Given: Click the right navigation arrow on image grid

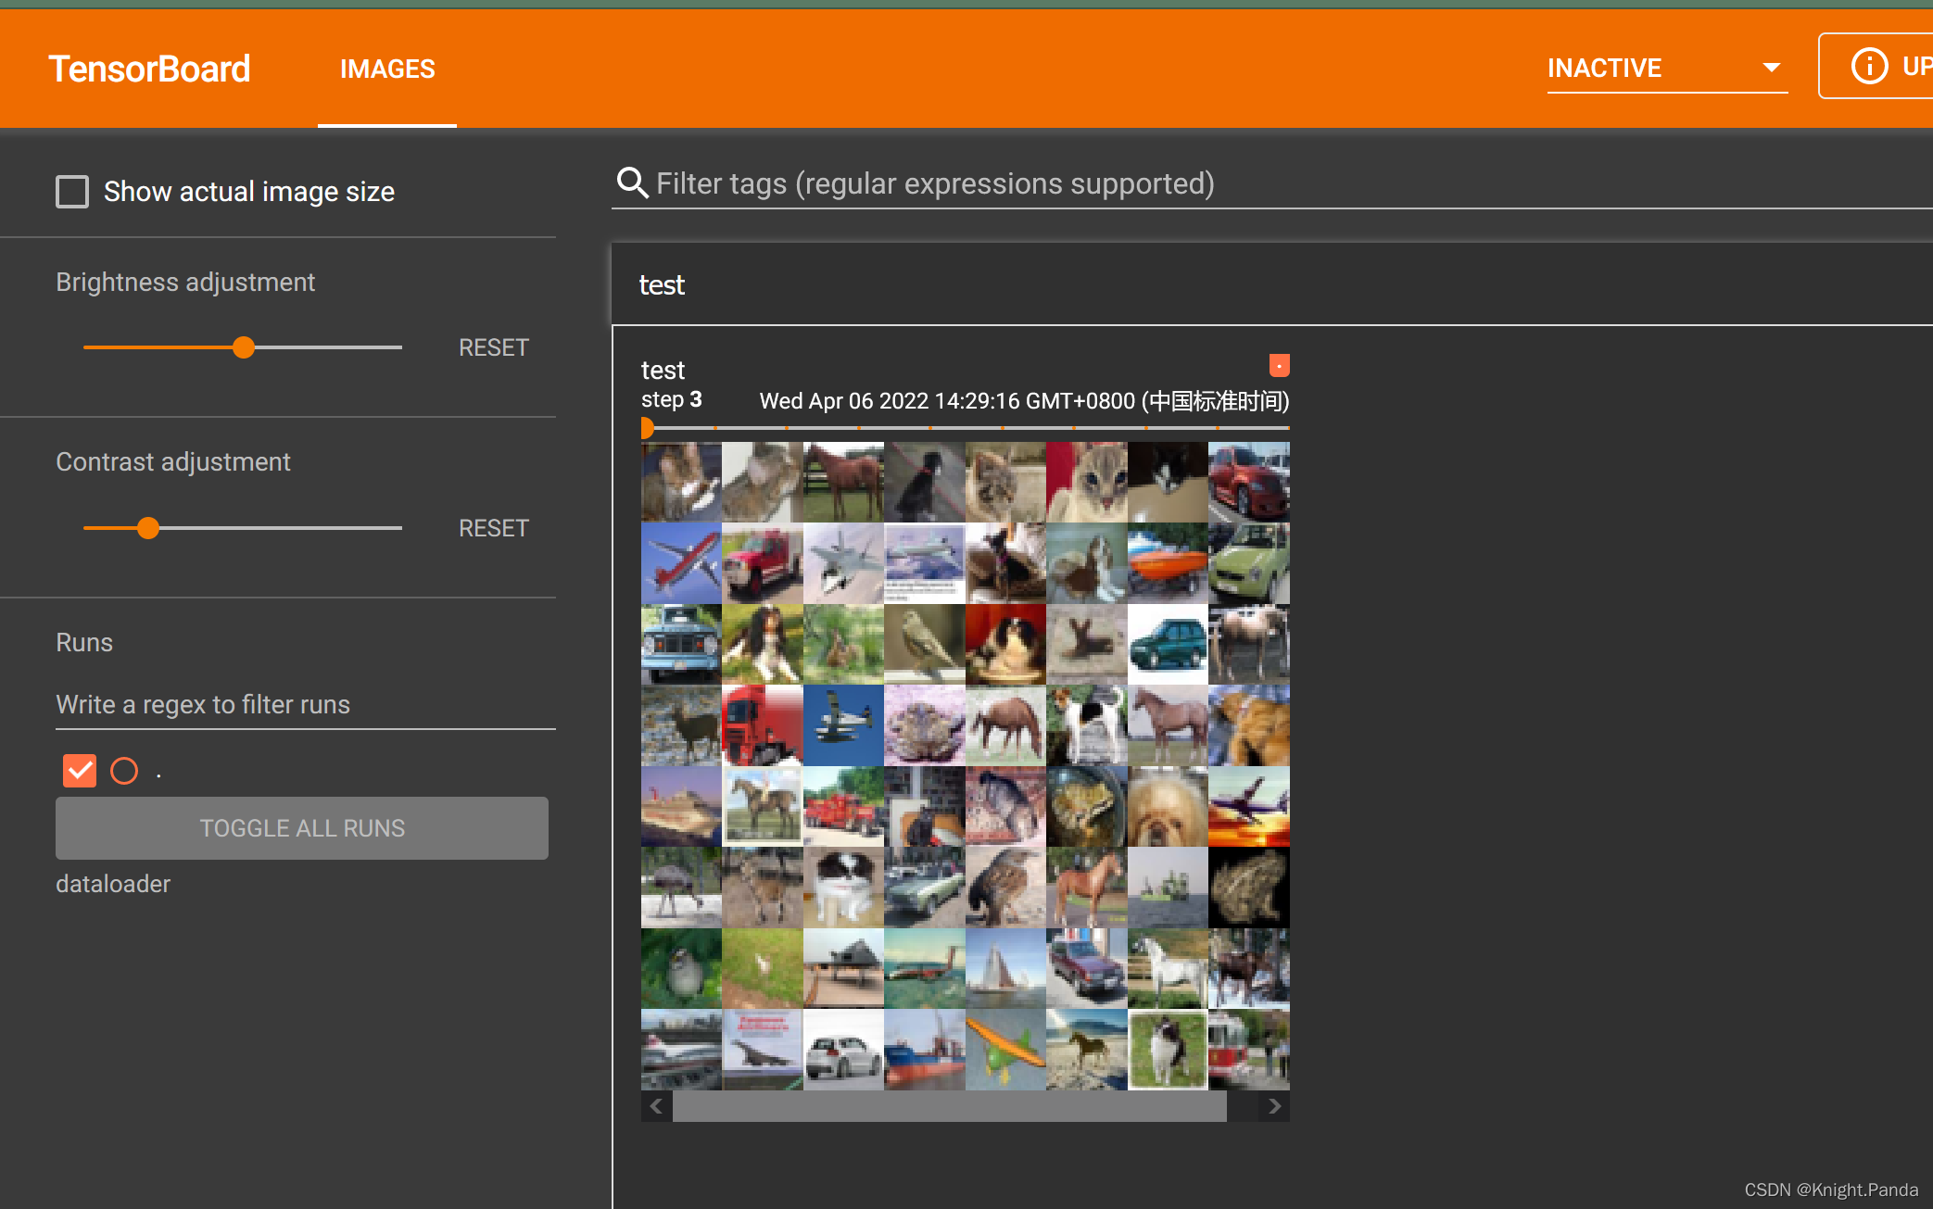Looking at the screenshot, I should tap(1274, 1106).
